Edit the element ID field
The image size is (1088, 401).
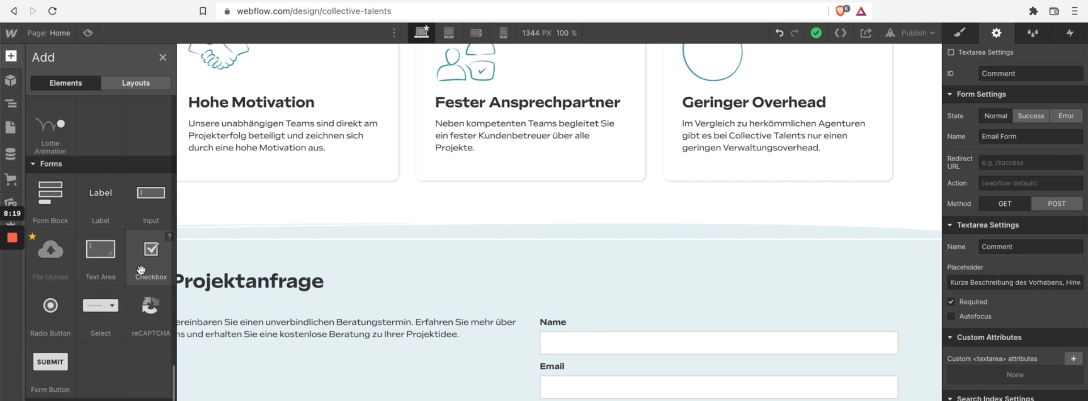[1031, 73]
